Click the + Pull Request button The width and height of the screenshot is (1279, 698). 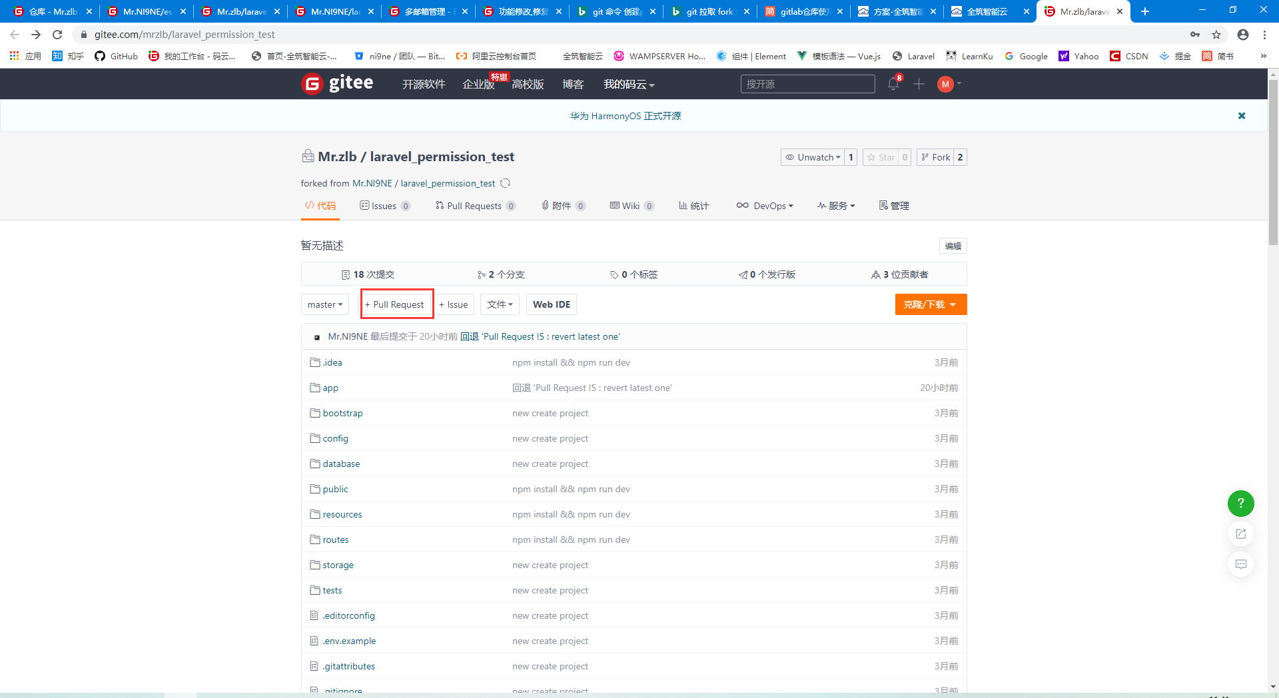coord(398,304)
